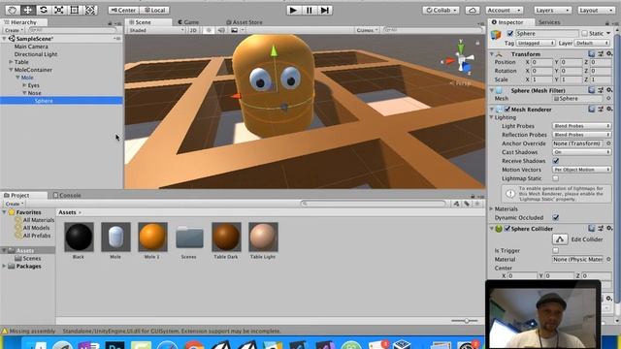Image resolution: width=621 pixels, height=349 pixels.
Task: Toggle Receive Shadows checkbox
Action: tap(556, 161)
